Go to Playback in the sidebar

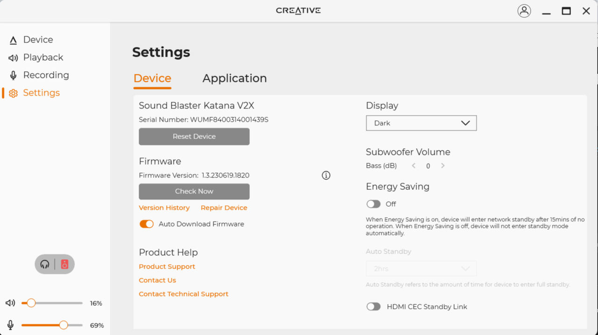click(x=43, y=57)
